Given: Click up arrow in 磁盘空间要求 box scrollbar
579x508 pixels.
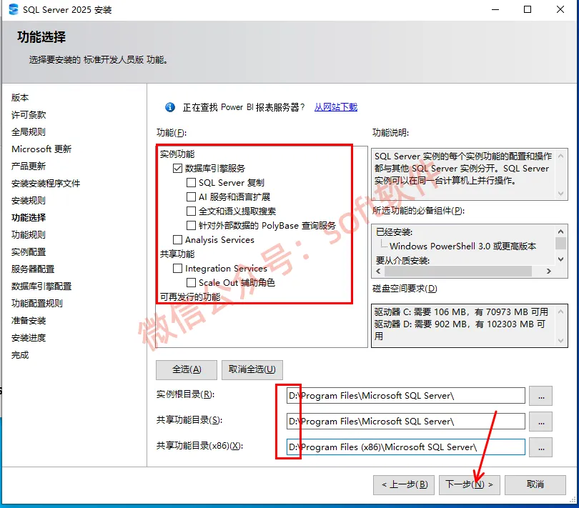Looking at the screenshot, I should pos(560,312).
